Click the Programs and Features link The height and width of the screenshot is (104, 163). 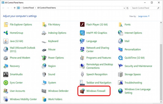click(99, 58)
